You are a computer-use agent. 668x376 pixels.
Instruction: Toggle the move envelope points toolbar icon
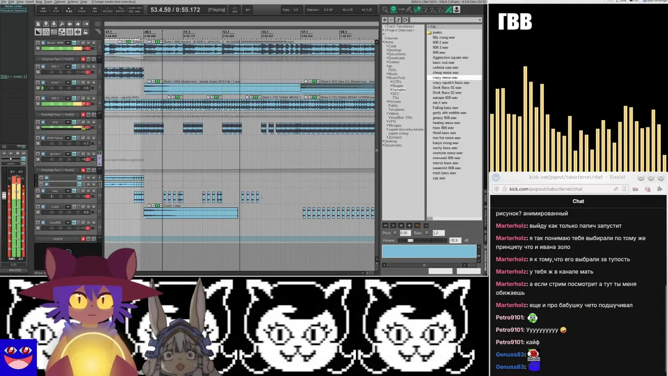point(62,32)
